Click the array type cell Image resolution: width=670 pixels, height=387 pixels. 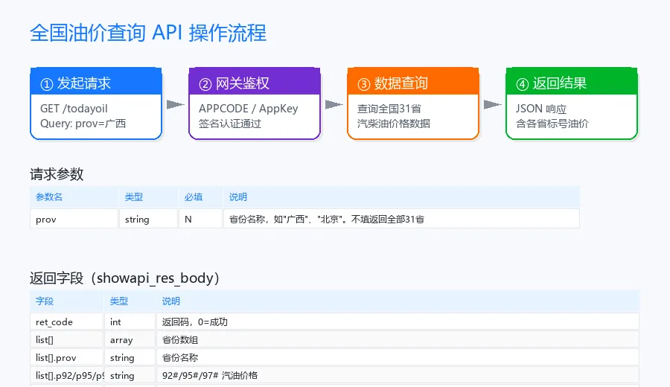click(x=130, y=339)
